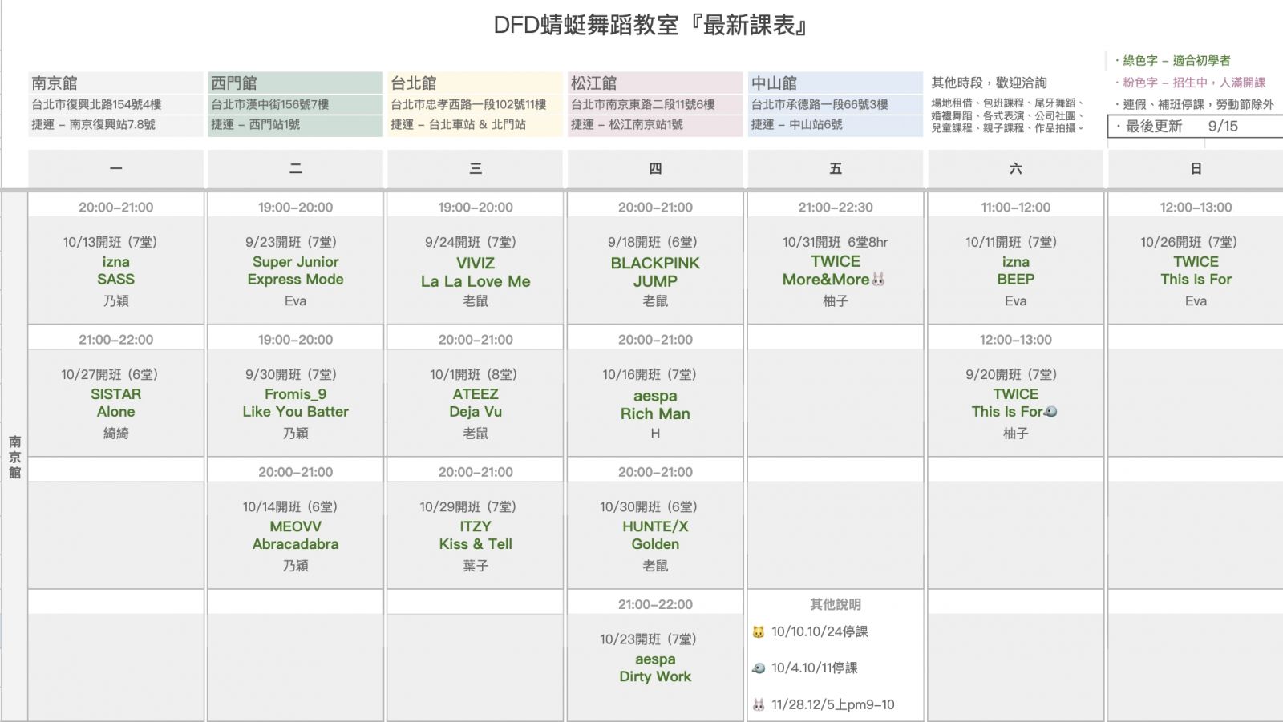The height and width of the screenshot is (722, 1283).
Task: Click 捷運 – 西門站1號
Action: coord(256,125)
